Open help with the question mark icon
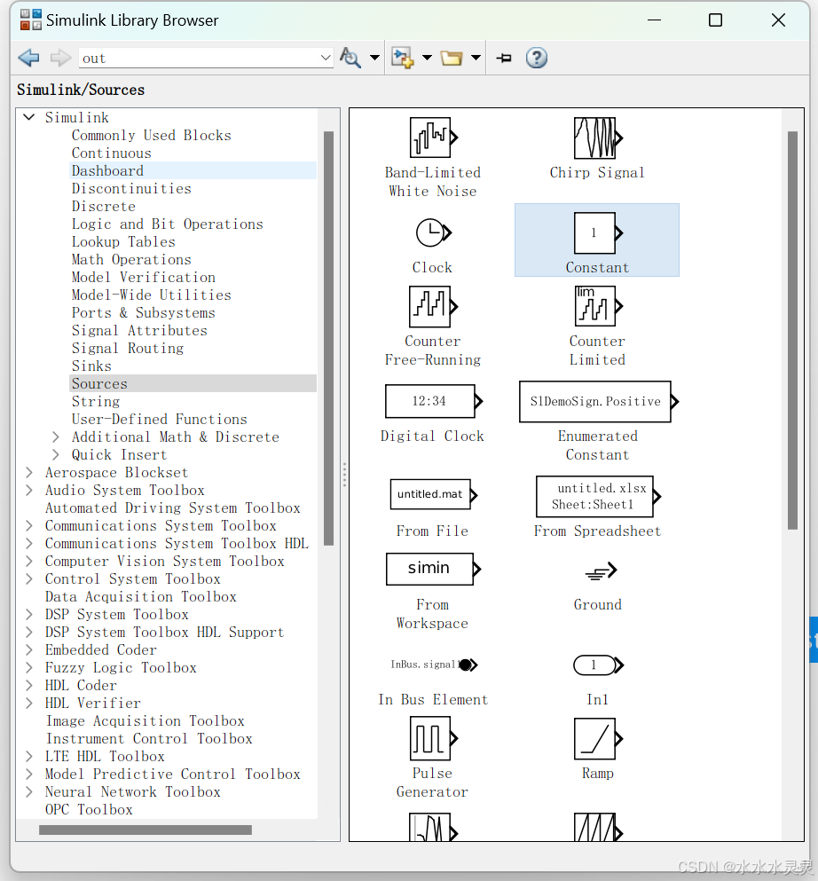 coord(537,58)
